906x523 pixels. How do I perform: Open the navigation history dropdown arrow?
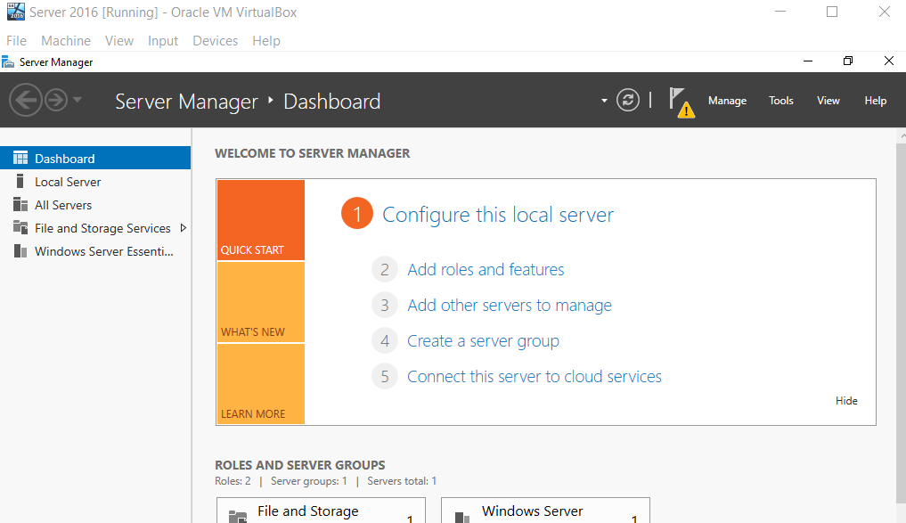point(77,100)
